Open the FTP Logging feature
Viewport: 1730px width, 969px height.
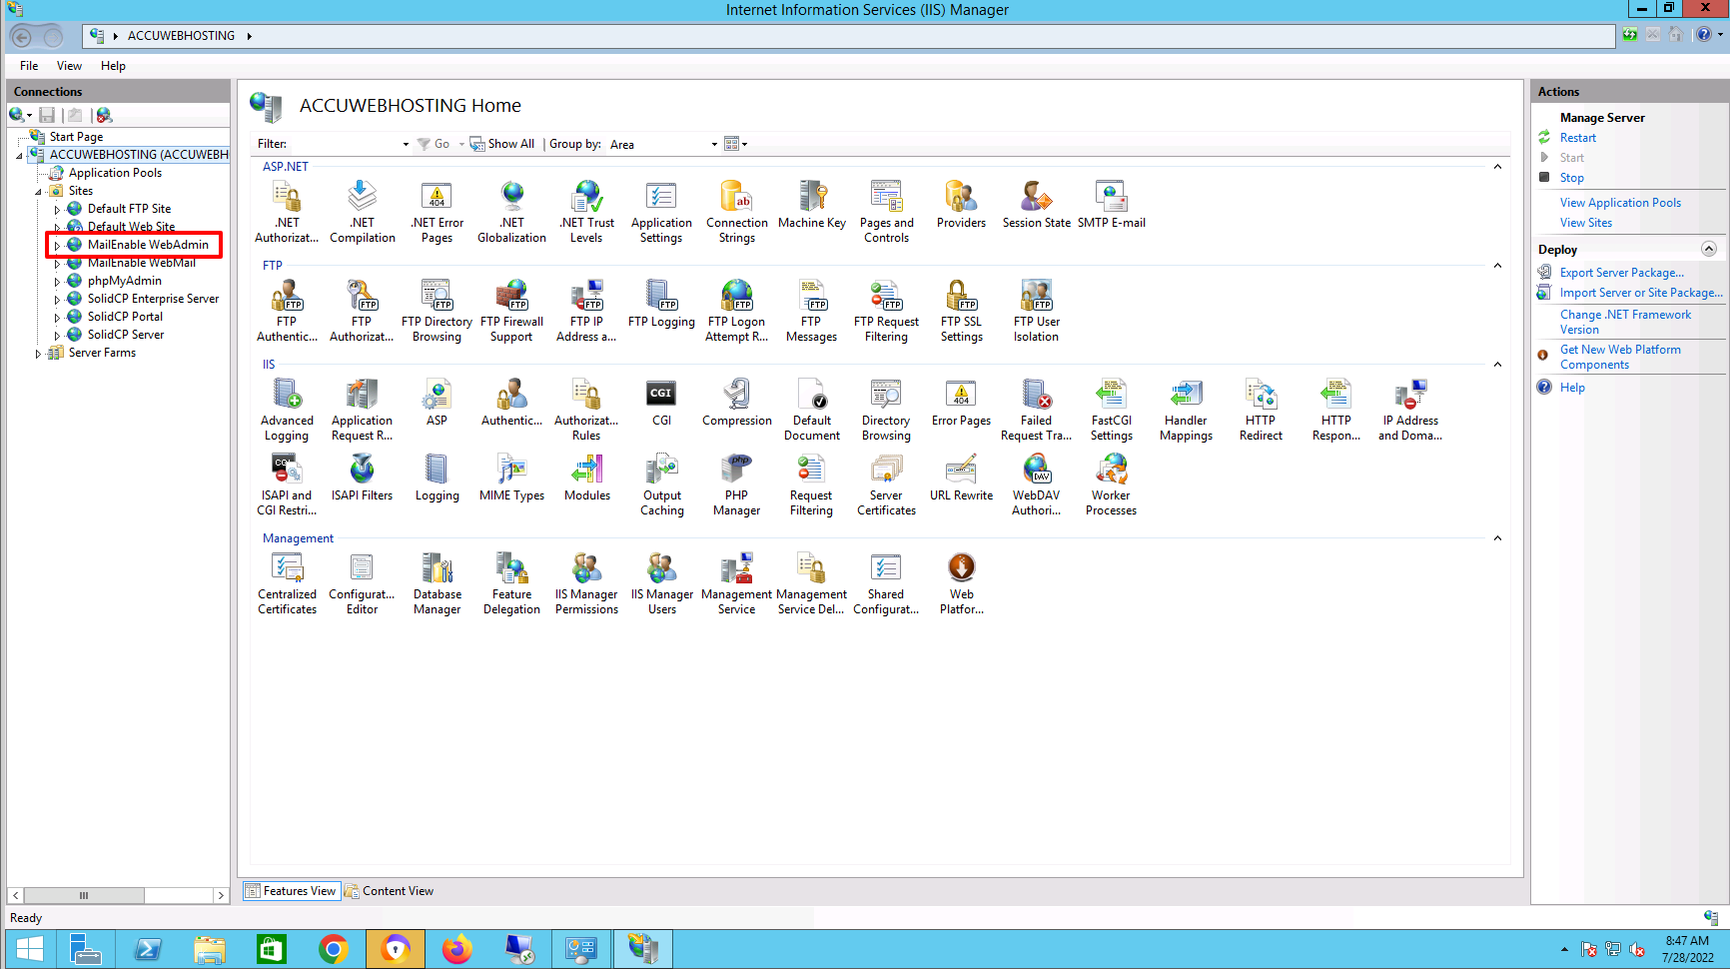tap(661, 304)
